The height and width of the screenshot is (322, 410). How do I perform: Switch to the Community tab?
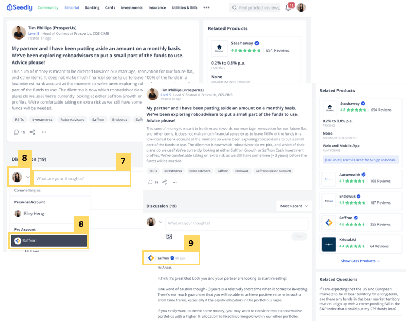(48, 8)
